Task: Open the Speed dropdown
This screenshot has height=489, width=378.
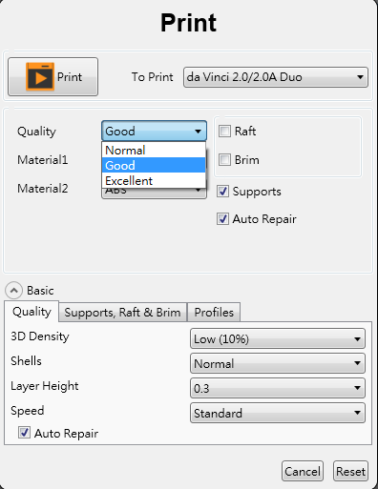Action: tap(278, 413)
